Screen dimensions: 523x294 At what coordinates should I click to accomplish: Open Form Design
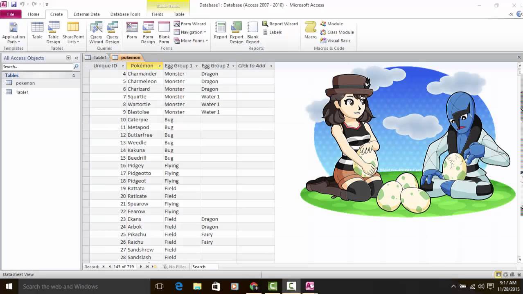(148, 33)
